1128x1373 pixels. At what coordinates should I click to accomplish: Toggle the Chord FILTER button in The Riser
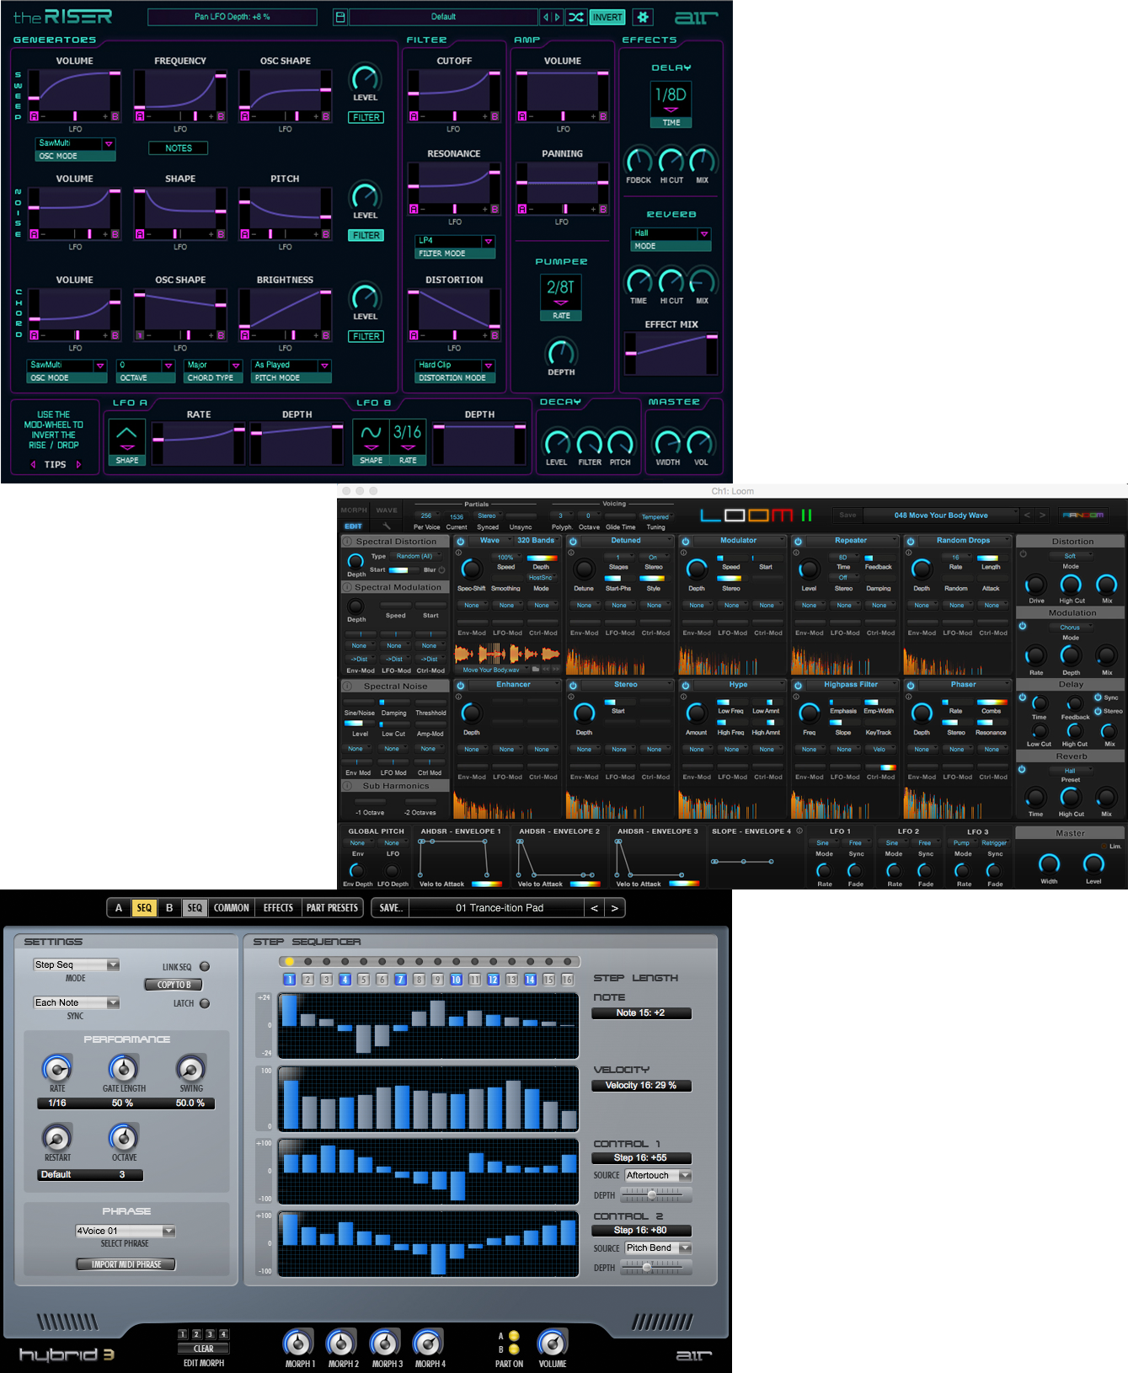366,336
